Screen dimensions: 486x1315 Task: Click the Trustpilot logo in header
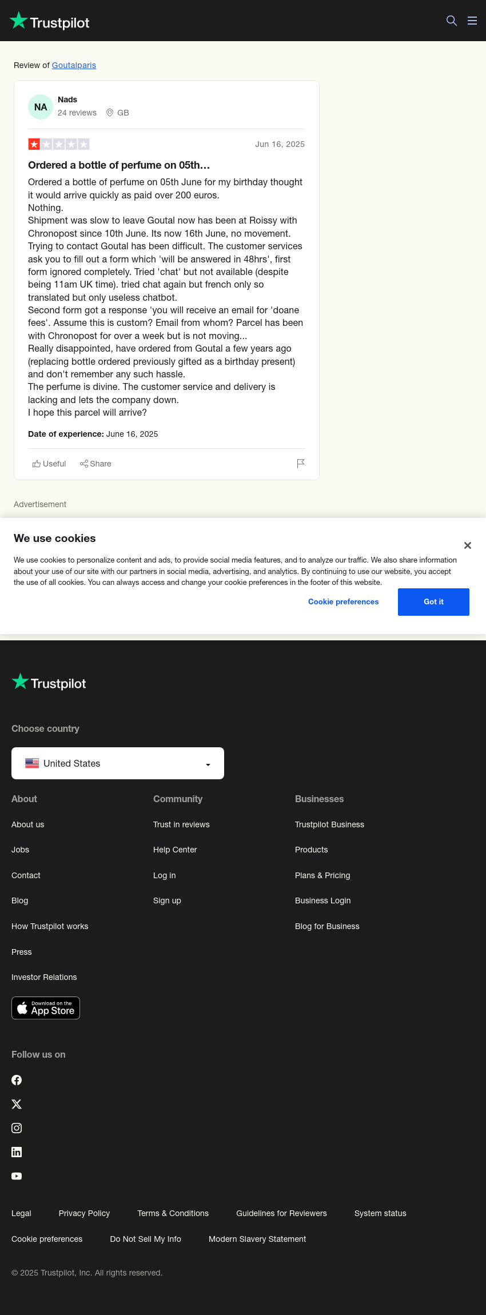(x=50, y=21)
